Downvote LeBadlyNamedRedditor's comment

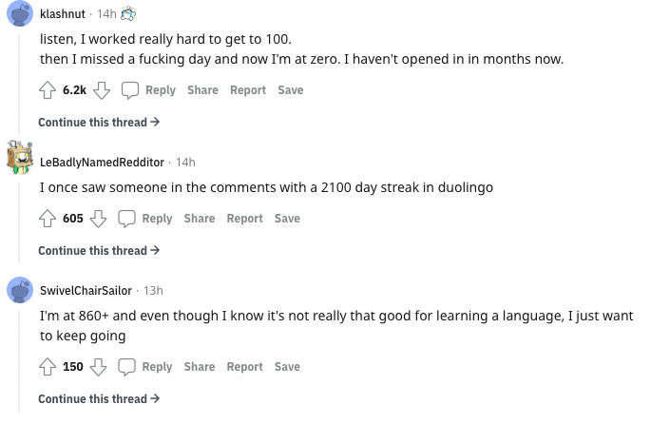click(99, 219)
